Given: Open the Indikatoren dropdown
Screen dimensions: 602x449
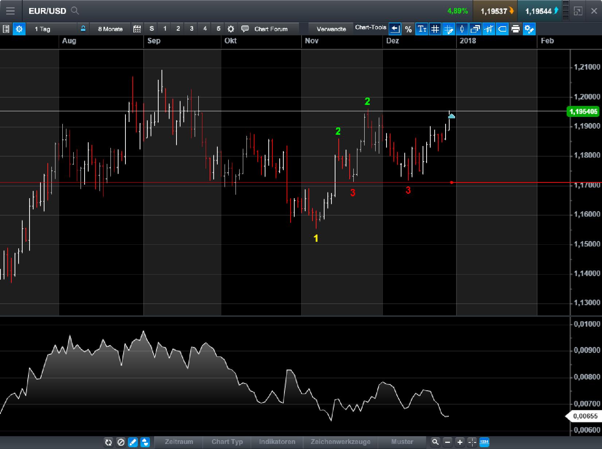Looking at the screenshot, I should [277, 442].
